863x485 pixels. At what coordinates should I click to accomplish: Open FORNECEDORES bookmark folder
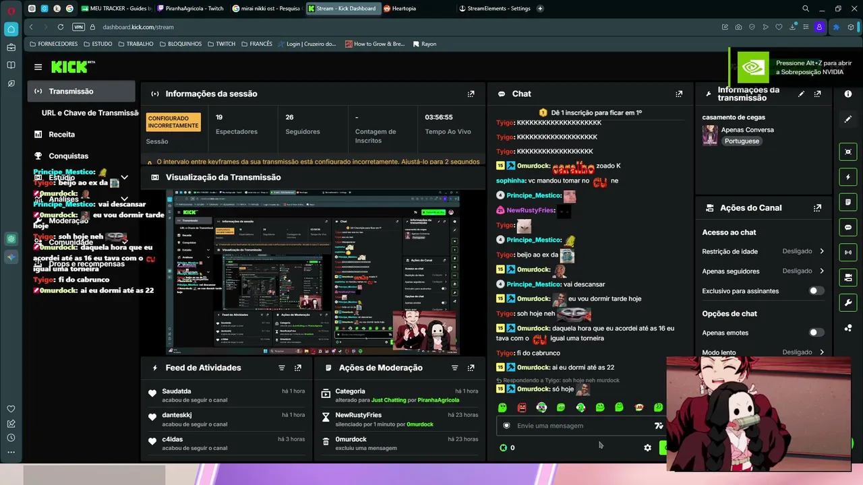tap(53, 44)
